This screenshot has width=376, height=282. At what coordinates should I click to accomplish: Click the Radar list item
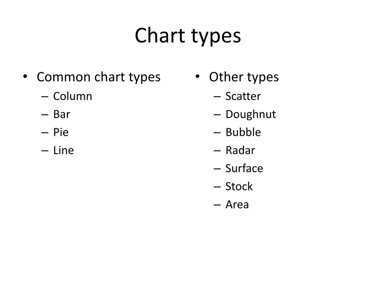[x=240, y=150]
